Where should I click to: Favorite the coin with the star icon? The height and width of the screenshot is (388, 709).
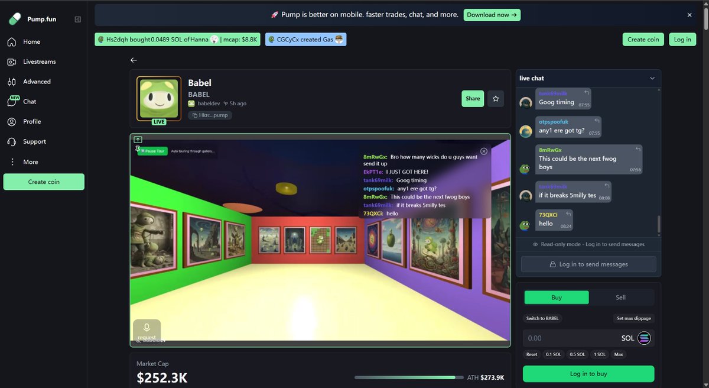coord(496,99)
